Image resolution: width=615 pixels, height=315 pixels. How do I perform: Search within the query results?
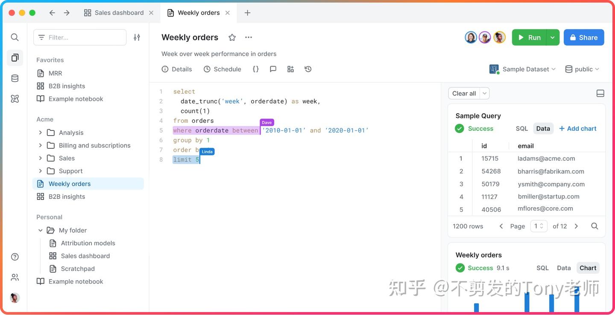594,226
